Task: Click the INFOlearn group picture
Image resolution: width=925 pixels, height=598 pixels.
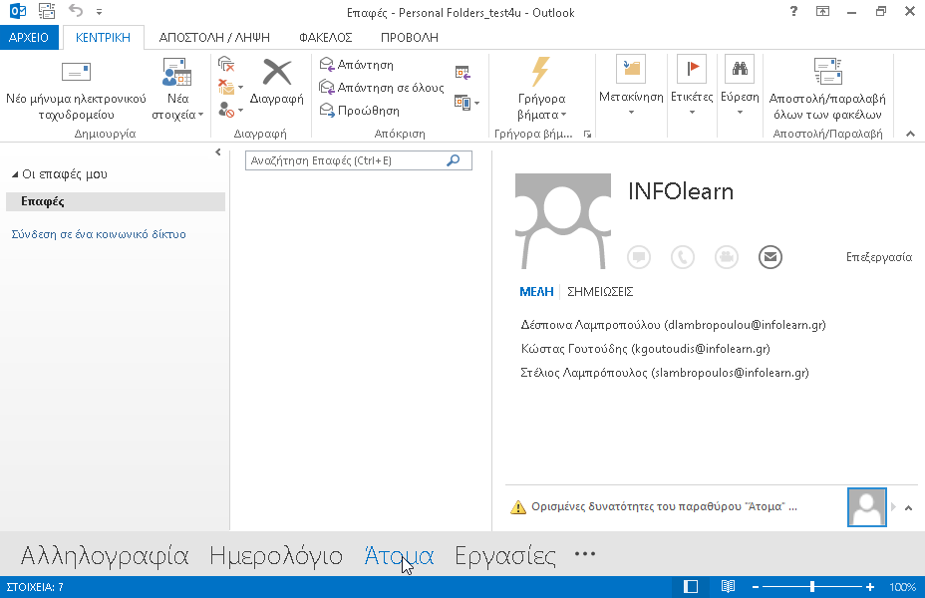Action: tap(563, 221)
